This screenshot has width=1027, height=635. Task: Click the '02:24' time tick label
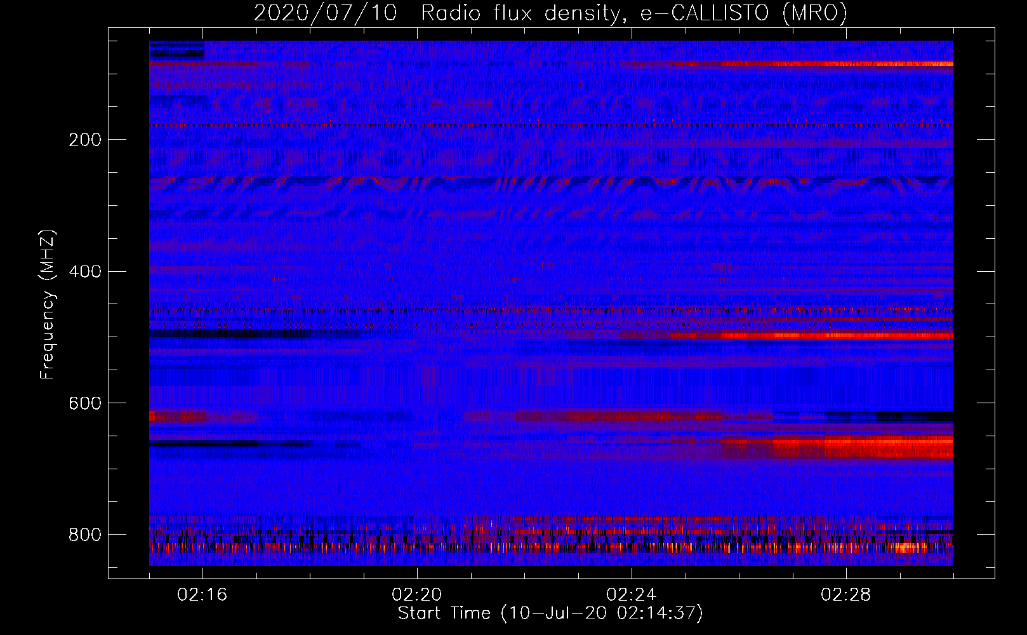pyautogui.click(x=632, y=595)
